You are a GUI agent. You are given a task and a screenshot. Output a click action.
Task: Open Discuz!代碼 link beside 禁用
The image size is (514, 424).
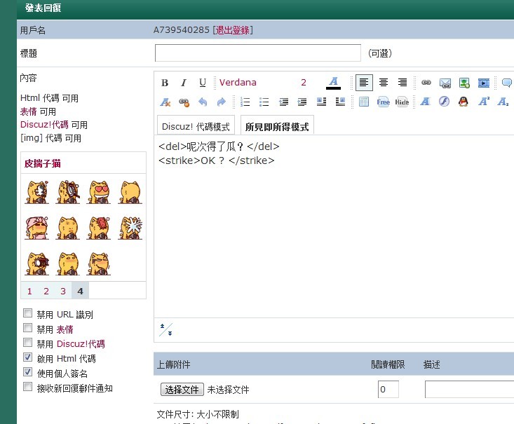point(81,343)
